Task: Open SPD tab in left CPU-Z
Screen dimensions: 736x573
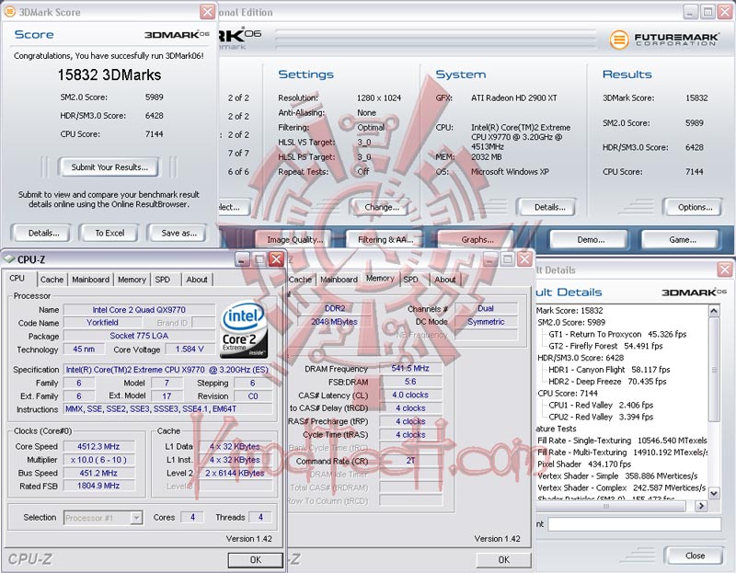Action: 163,280
